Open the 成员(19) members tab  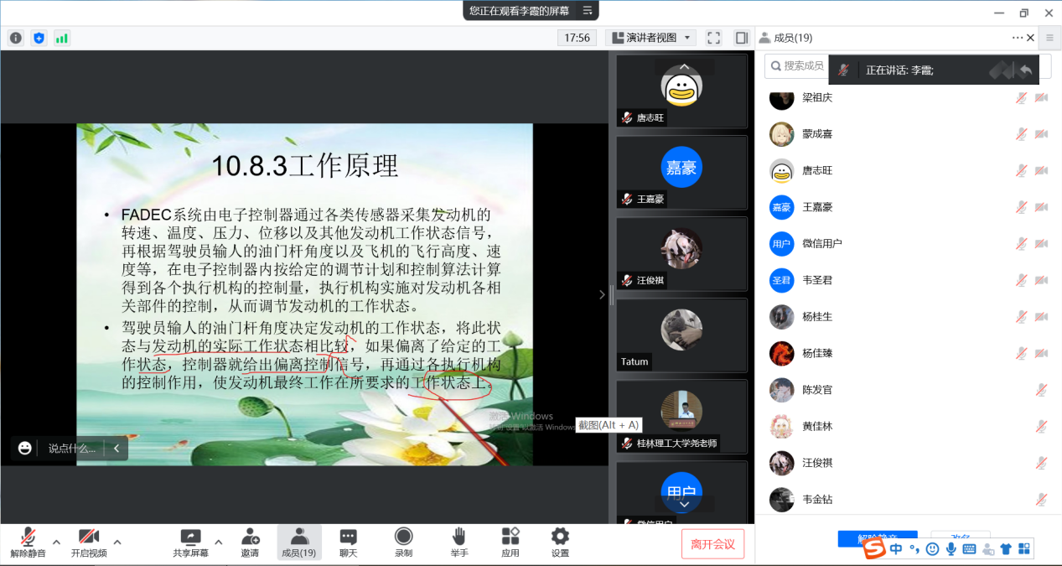click(299, 543)
